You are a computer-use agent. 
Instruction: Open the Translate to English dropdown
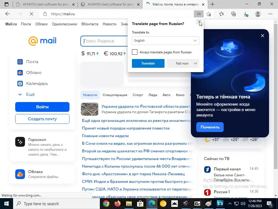(x=165, y=41)
